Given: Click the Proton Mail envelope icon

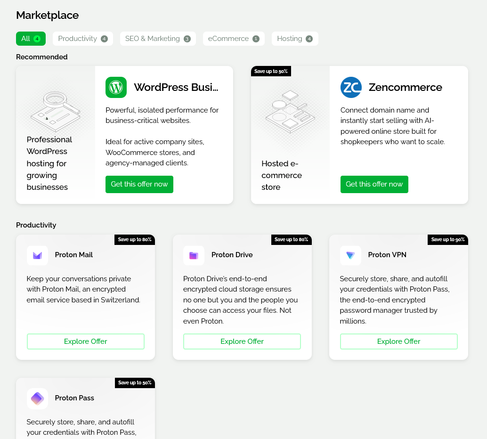Looking at the screenshot, I should 37,255.
